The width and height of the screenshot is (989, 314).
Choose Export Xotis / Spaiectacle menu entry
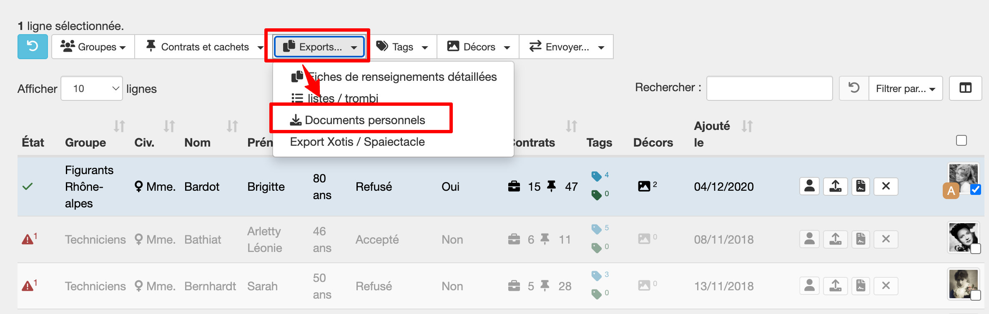tap(357, 142)
